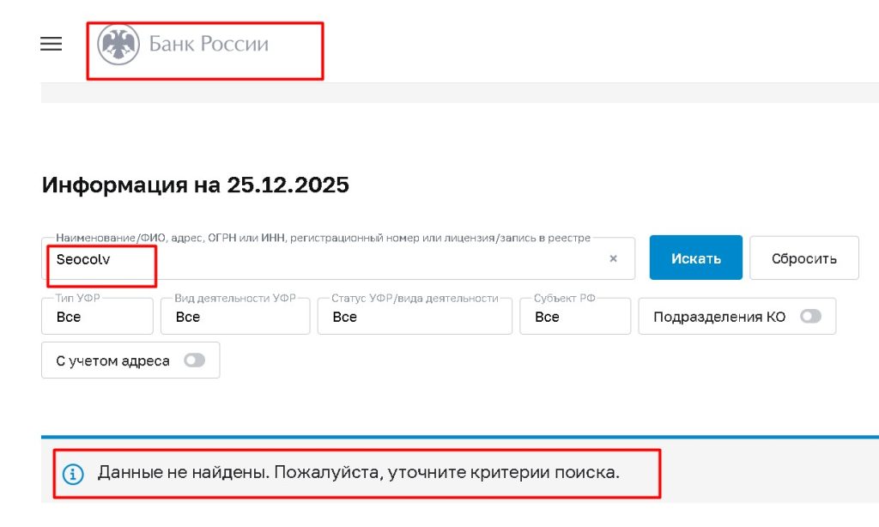Click the Данные не найдены notification bar
The height and width of the screenshot is (527, 879).
pos(361,473)
